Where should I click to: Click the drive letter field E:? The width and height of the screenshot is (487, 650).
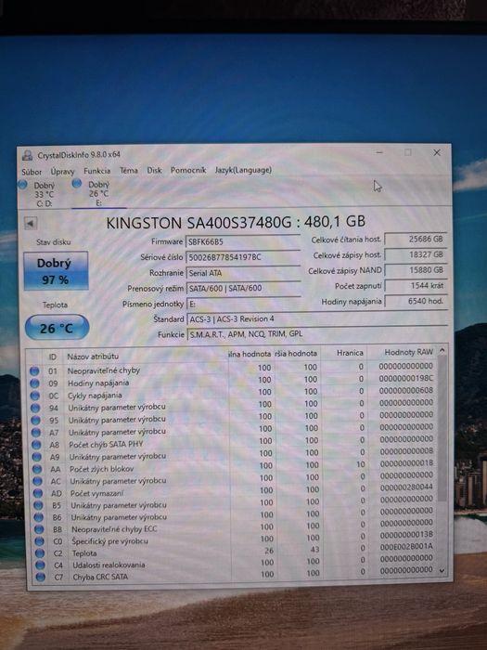coord(243,304)
